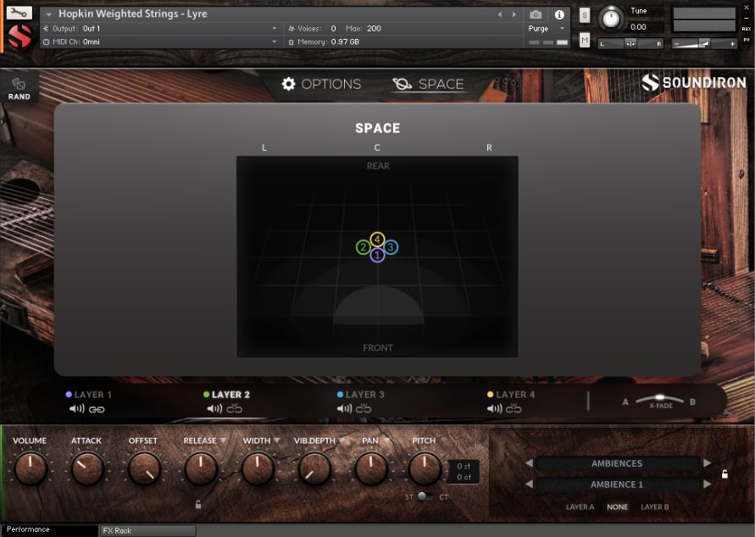Toggle the M mute button in the header
The image size is (755, 537).
pyautogui.click(x=583, y=38)
